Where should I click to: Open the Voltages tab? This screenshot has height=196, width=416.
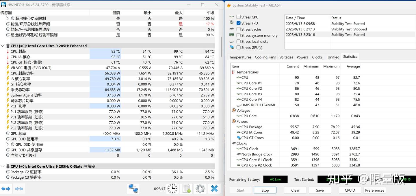click(x=286, y=57)
